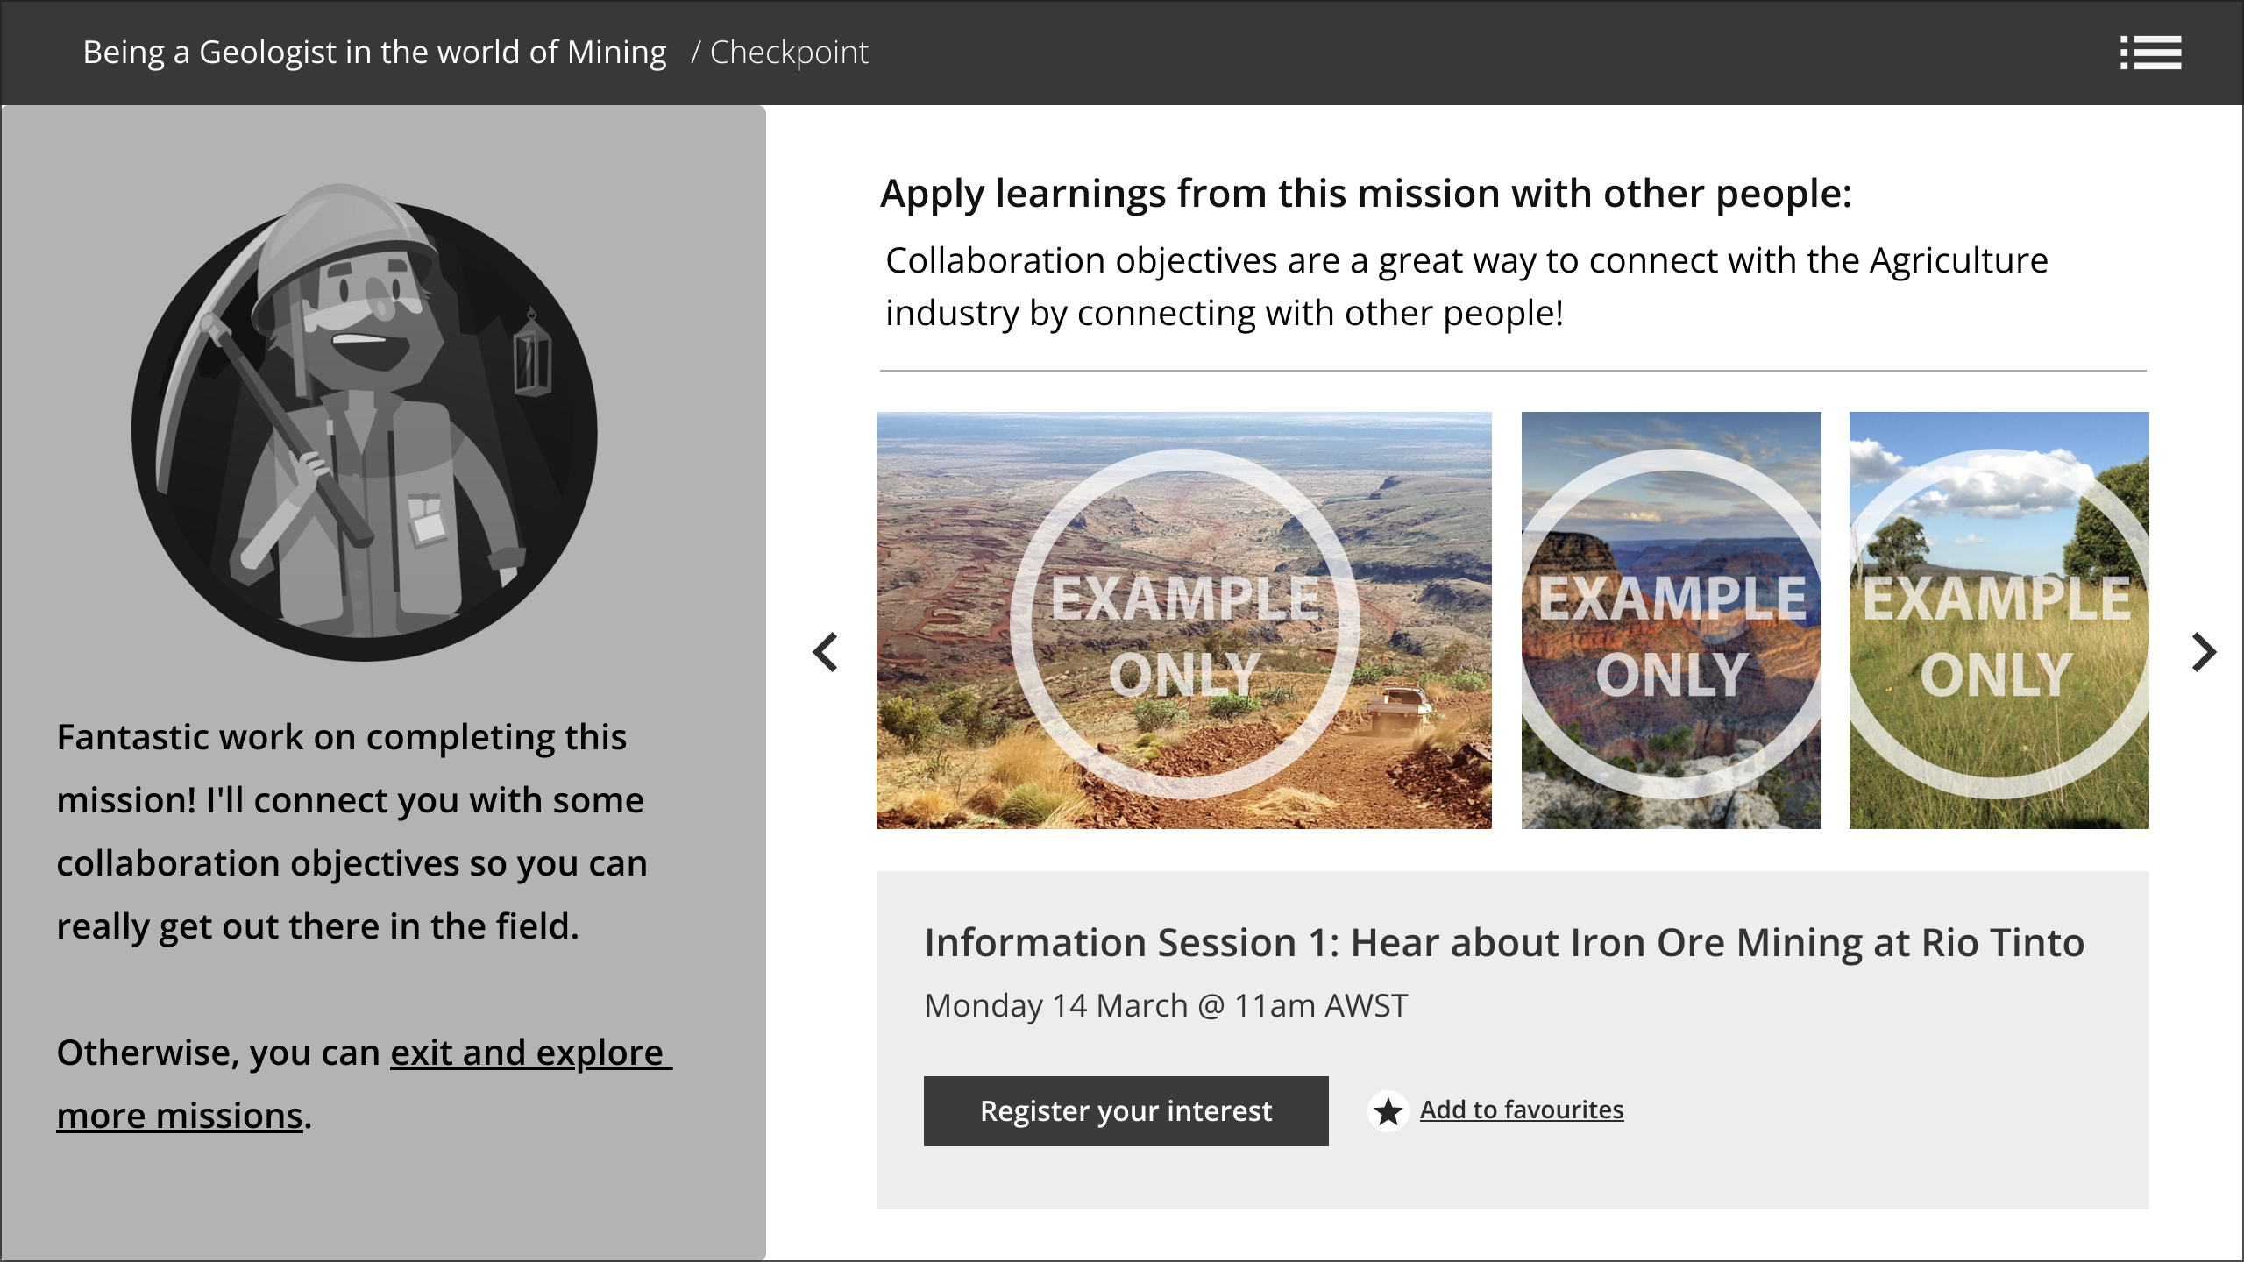The image size is (2244, 1262).
Task: Select the grassy field thumbnail
Action: [x=1999, y=620]
